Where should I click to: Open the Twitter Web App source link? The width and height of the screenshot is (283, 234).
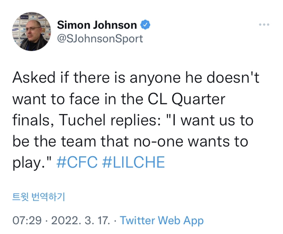(162, 220)
